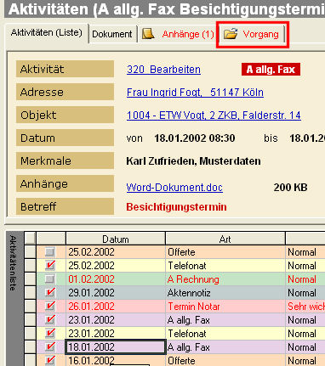
Task: Uncheck the 25.02.2002 Telefonat checkbox
Action: click(50, 265)
